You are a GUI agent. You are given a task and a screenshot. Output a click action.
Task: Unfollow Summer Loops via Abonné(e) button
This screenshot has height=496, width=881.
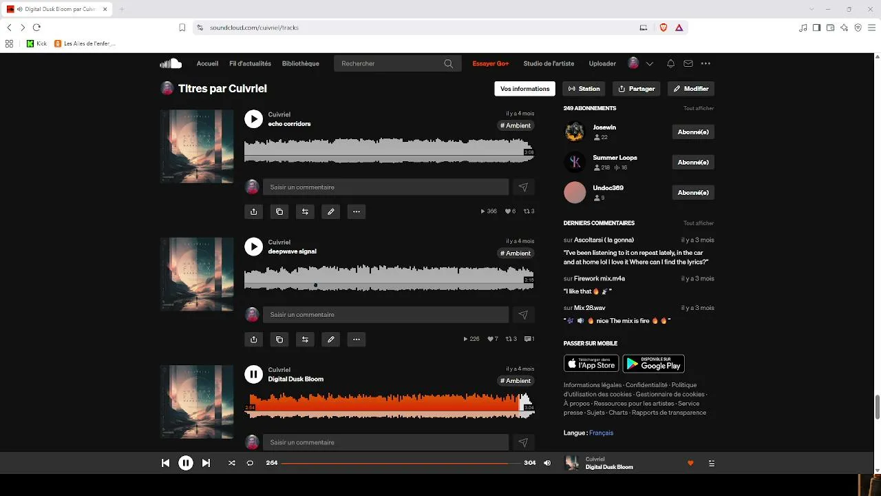click(693, 163)
